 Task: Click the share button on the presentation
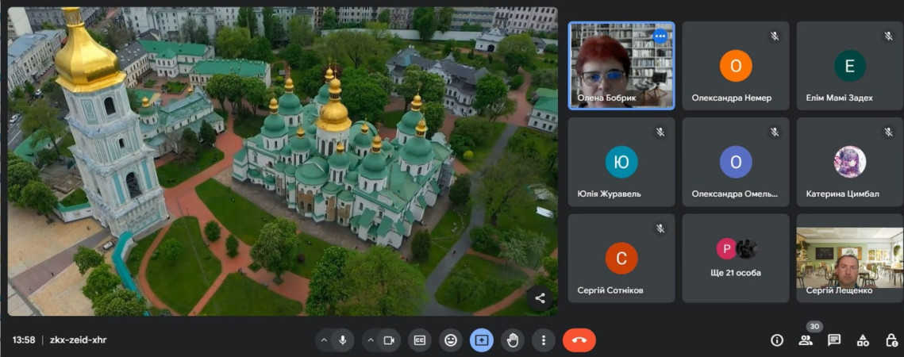pos(540,298)
